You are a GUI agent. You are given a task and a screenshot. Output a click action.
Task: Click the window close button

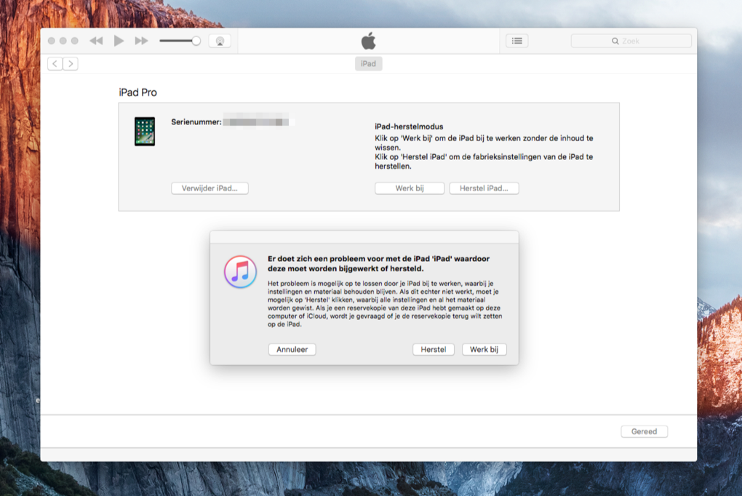[x=51, y=41]
